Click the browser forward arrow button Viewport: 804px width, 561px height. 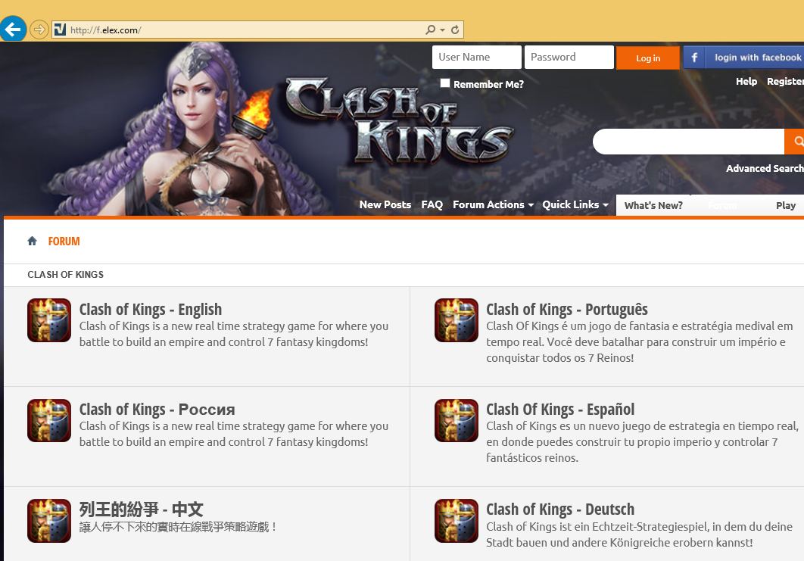coord(39,30)
